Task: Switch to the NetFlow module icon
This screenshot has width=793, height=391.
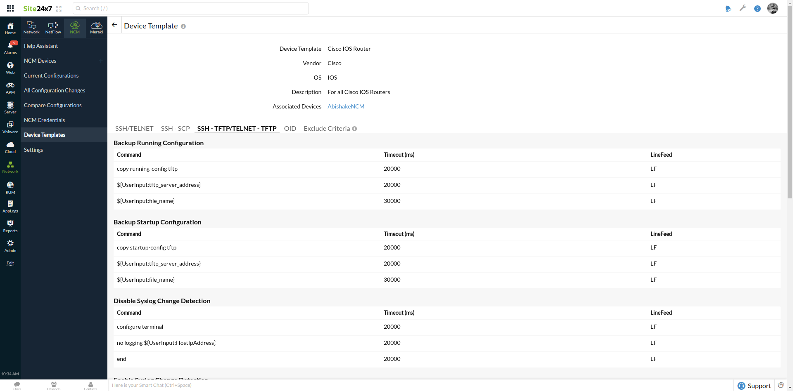Action: (x=53, y=27)
